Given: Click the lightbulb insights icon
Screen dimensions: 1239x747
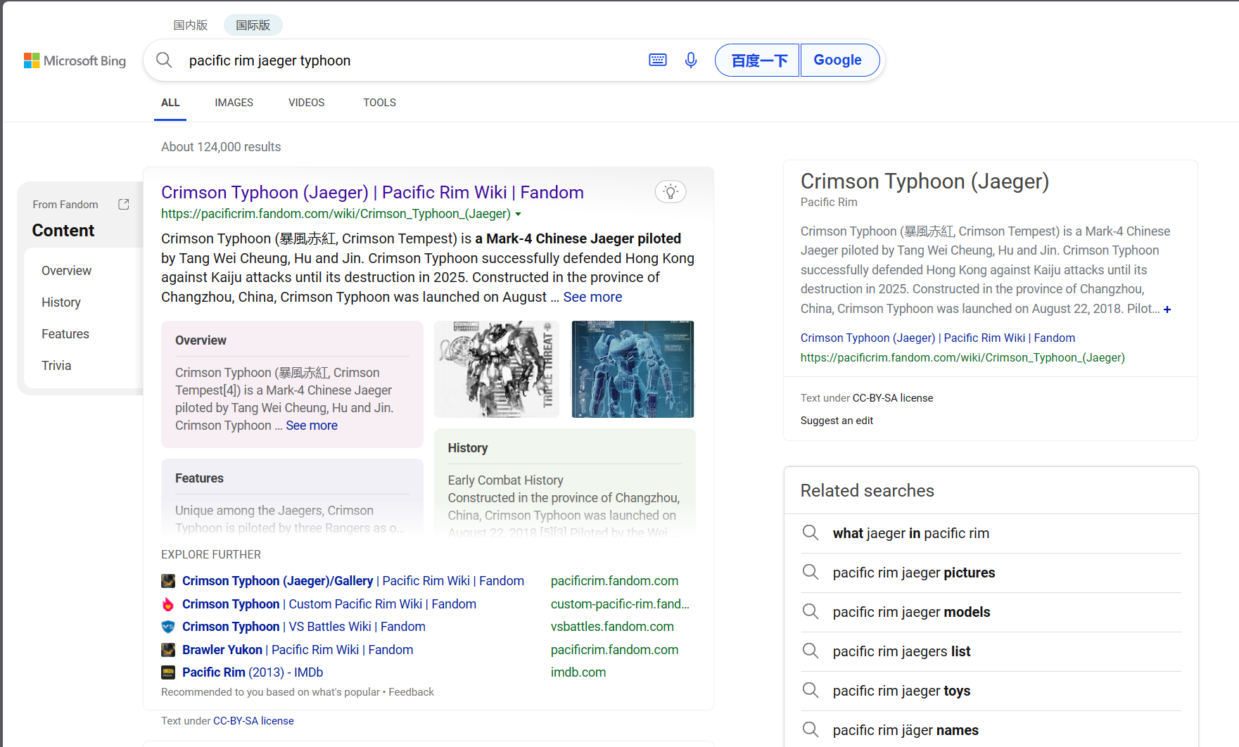Looking at the screenshot, I should click(670, 191).
